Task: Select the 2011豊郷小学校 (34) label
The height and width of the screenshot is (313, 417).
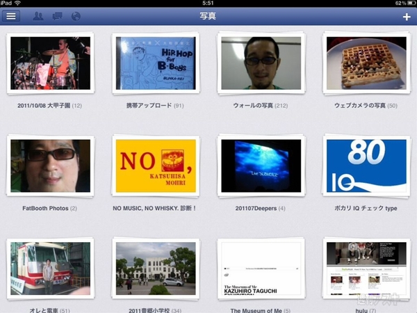Action: pos(155,310)
